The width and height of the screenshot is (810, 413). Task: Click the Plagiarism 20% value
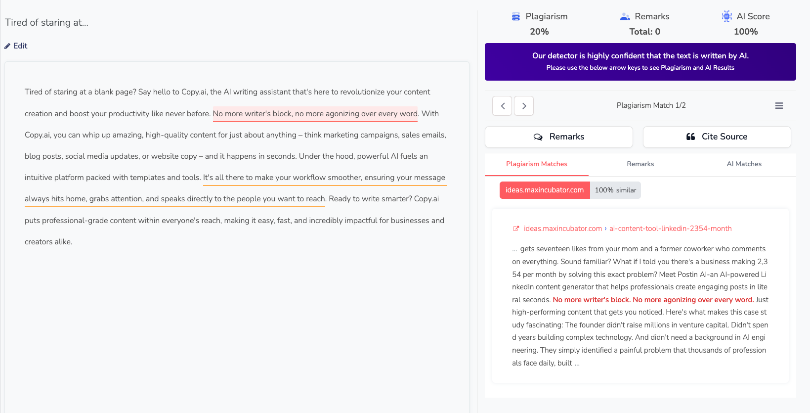[x=539, y=32]
